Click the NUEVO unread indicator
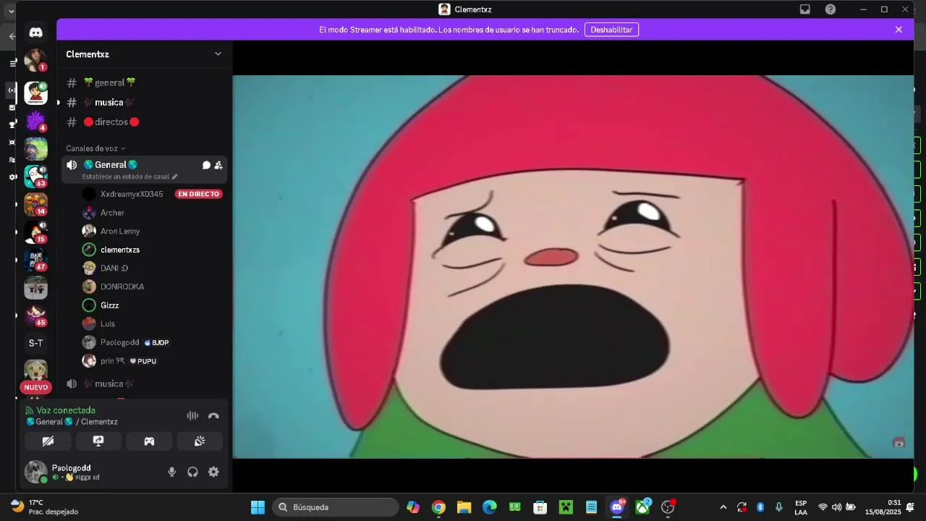This screenshot has height=521, width=926. coord(35,387)
